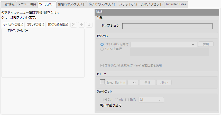Select アドインツールバー in the list
This screenshot has height=115, width=221.
18,31
